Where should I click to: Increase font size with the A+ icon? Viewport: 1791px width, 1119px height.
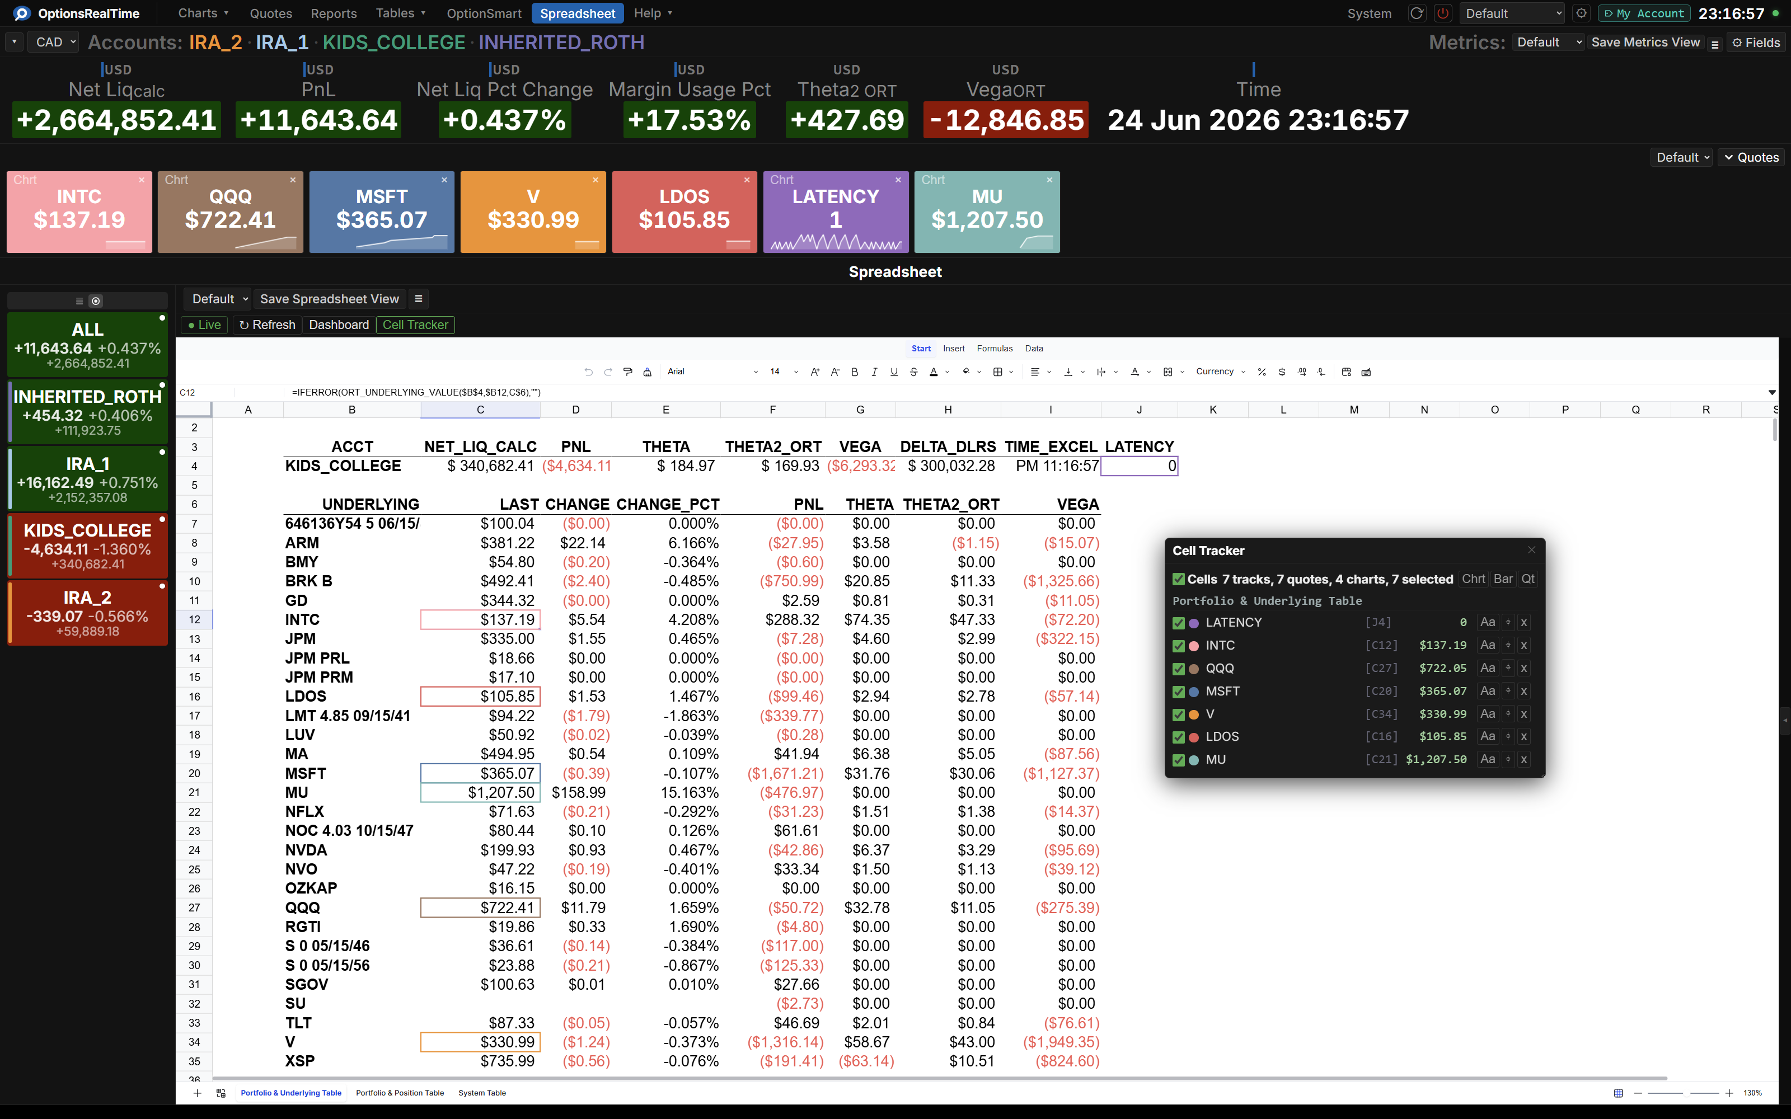point(815,372)
